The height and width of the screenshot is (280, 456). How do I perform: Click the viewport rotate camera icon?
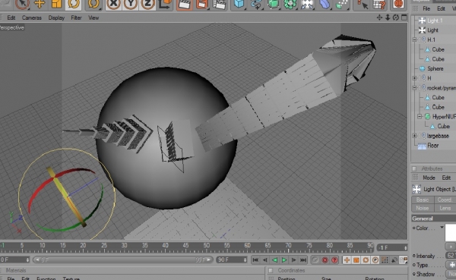395,17
